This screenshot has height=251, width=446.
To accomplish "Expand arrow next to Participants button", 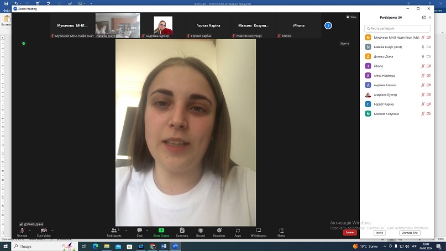I will click(127, 230).
